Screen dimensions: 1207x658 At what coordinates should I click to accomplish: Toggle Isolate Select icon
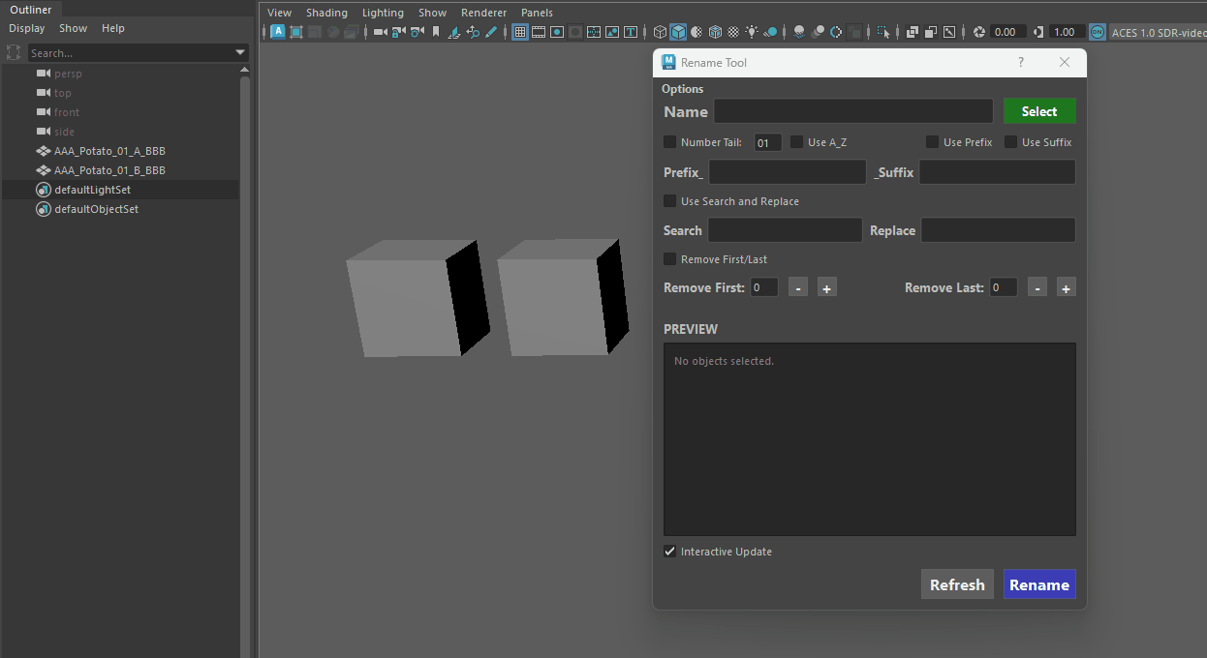coord(883,32)
